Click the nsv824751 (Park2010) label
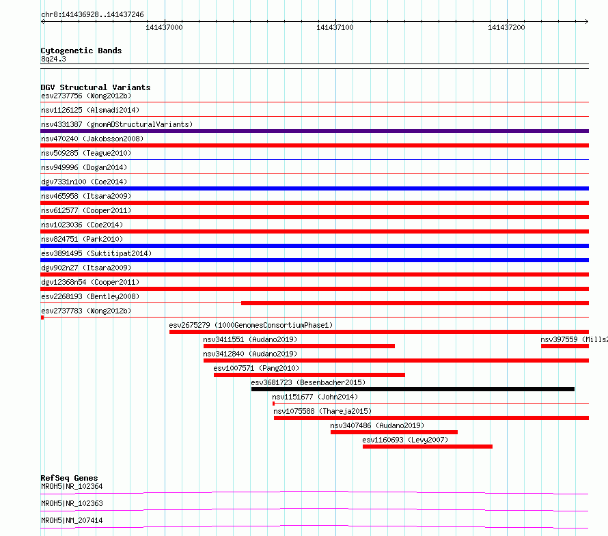Screen dimensions: 608x536 [x=82, y=239]
